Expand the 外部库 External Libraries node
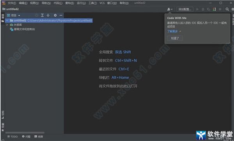 coord(7,25)
